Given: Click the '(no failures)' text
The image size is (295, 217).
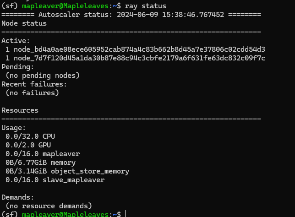Looking at the screenshot, I should [32, 93].
